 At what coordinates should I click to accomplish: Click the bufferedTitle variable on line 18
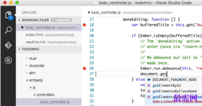click(x=155, y=25)
